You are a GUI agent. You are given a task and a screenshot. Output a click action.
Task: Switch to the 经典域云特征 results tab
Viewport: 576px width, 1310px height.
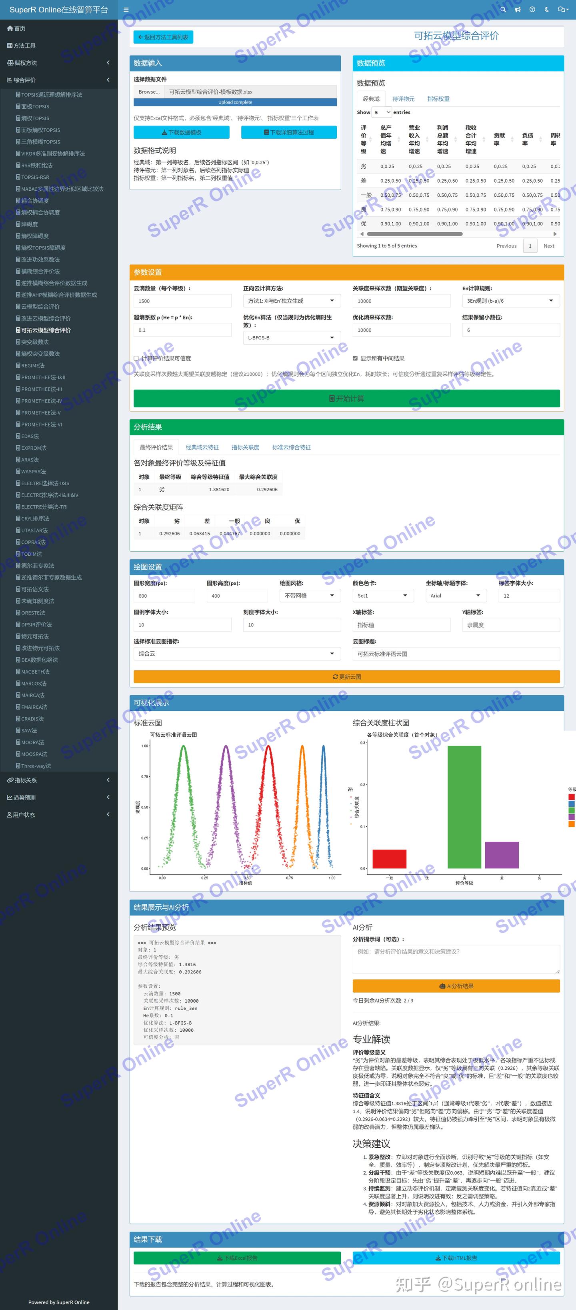pyautogui.click(x=202, y=447)
